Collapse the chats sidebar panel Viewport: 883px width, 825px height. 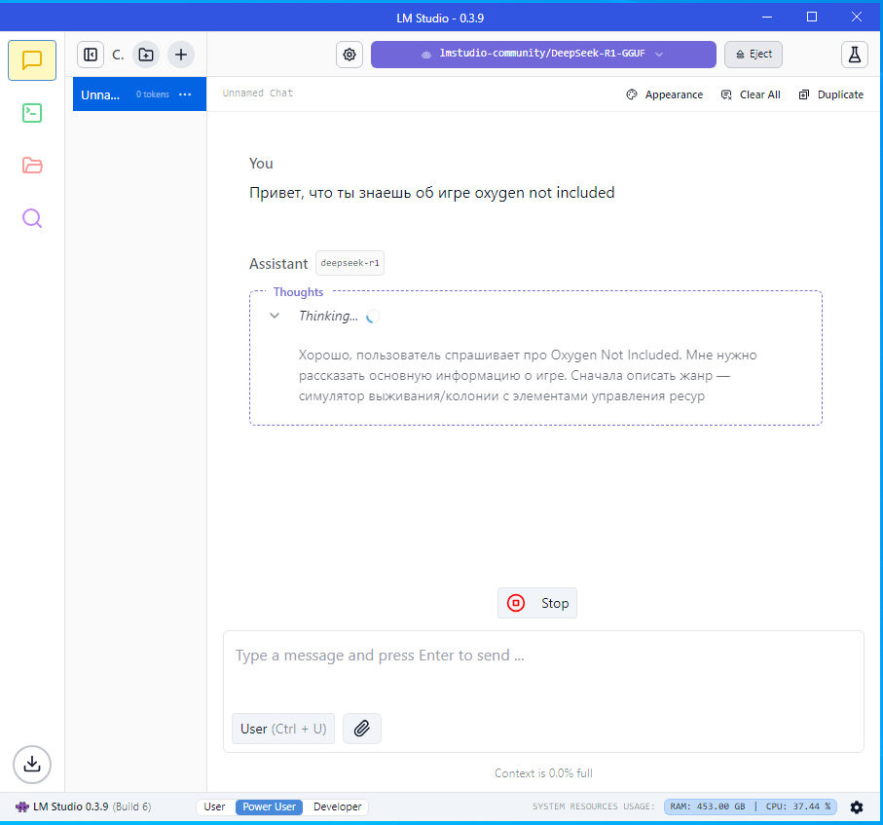point(91,55)
